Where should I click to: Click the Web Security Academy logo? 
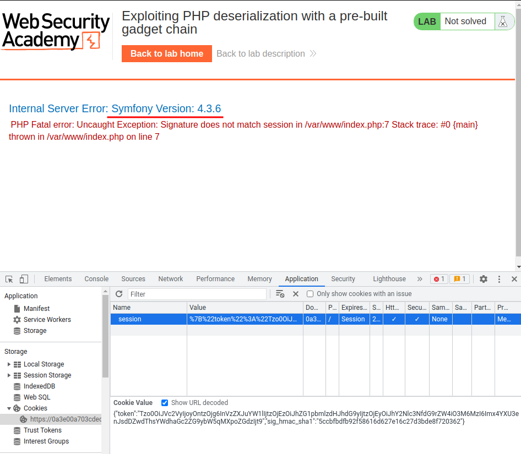(55, 31)
